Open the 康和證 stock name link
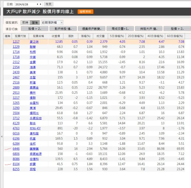This screenshot has width=191, height=188. click(x=34, y=133)
